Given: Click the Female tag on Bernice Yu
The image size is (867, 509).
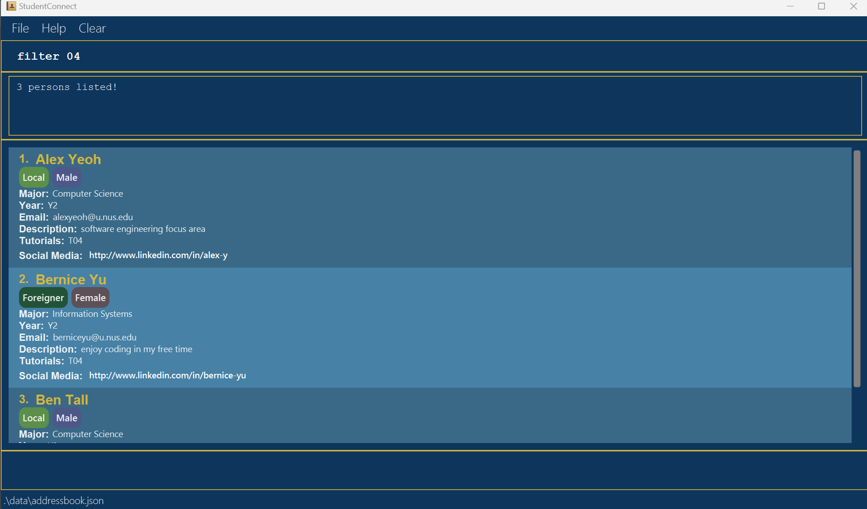Looking at the screenshot, I should tap(90, 298).
